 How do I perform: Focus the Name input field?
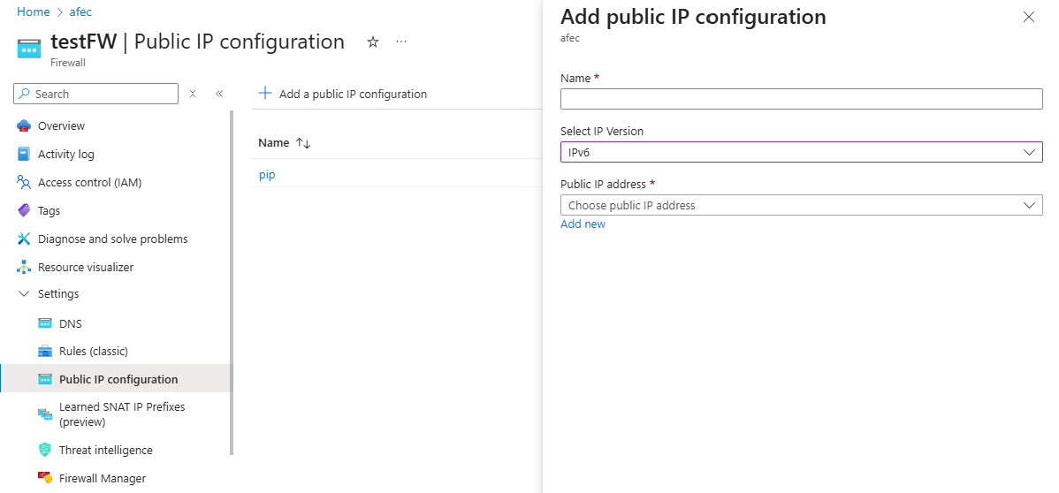pos(802,99)
